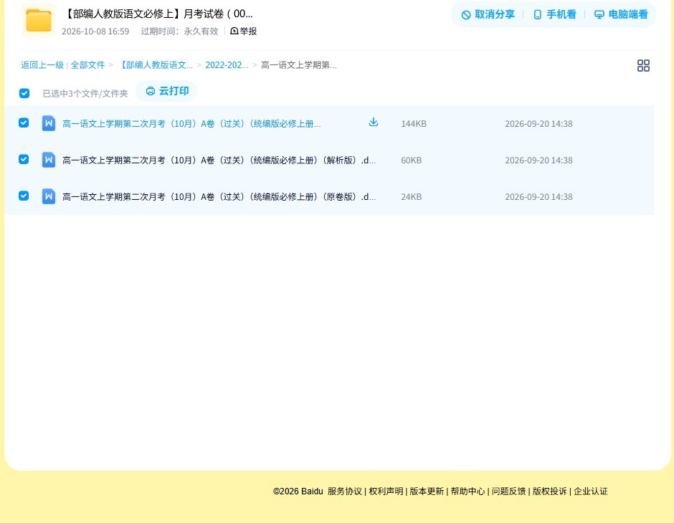This screenshot has width=674, height=523.
Task: Uncheck the 原卷版 file checkbox
Action: tap(24, 196)
